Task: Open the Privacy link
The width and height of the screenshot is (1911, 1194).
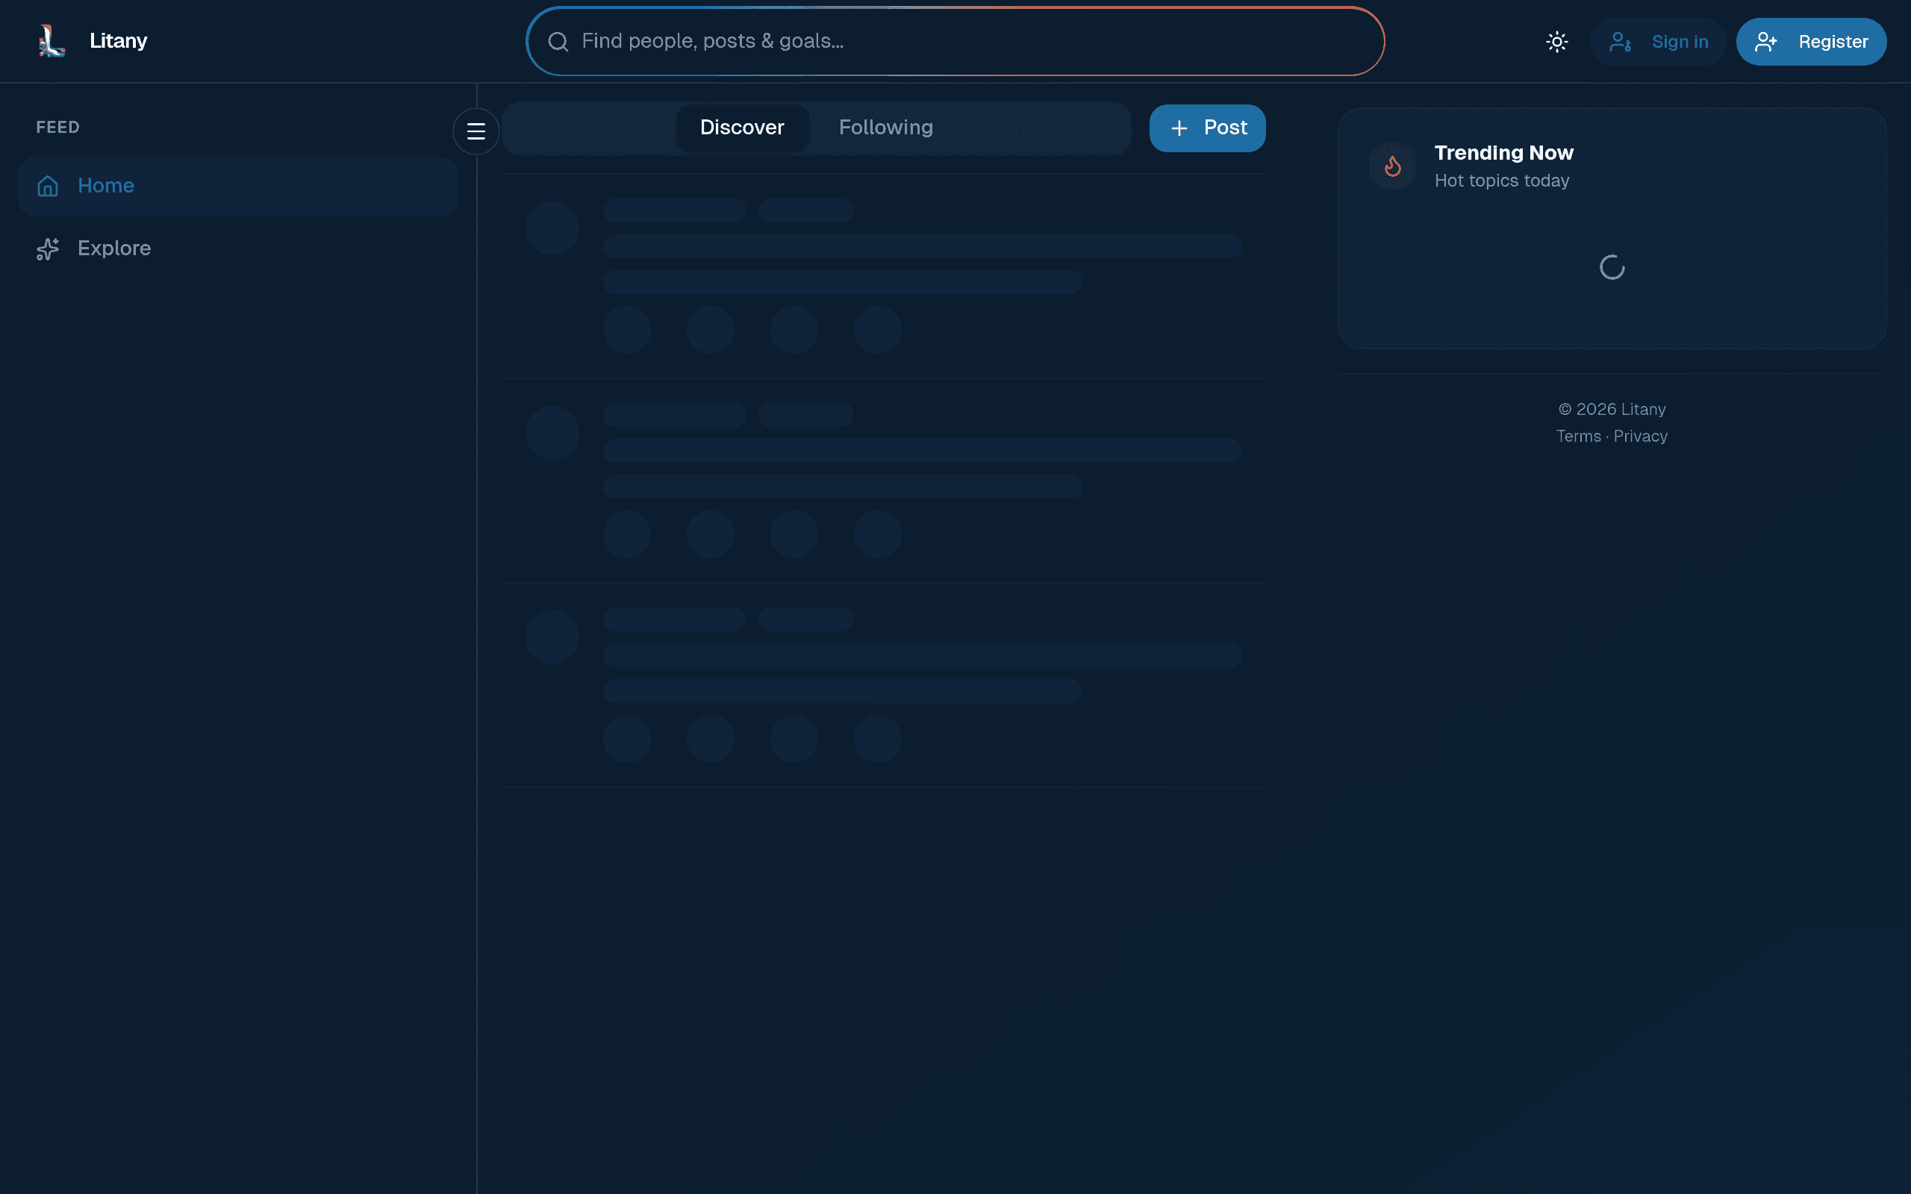Action: coord(1640,436)
